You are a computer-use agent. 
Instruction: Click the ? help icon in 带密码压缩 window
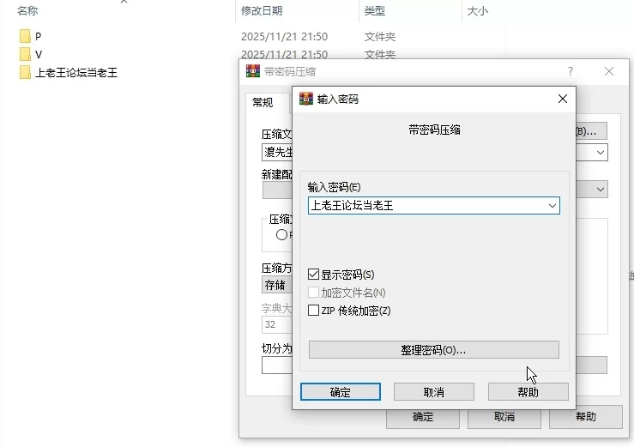point(571,71)
